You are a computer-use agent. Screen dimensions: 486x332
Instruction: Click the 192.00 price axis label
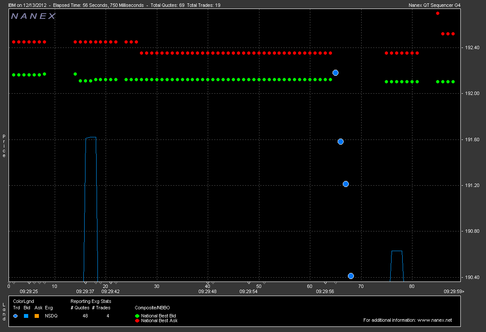tap(472, 93)
